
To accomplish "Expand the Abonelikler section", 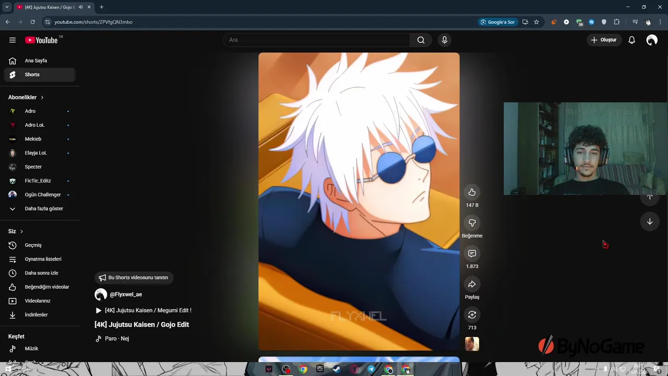I will (26, 97).
